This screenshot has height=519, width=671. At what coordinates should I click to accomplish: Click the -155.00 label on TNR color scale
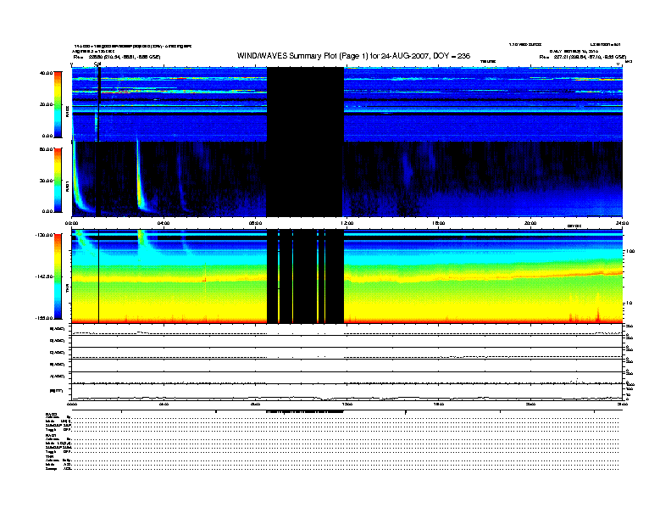coord(44,318)
